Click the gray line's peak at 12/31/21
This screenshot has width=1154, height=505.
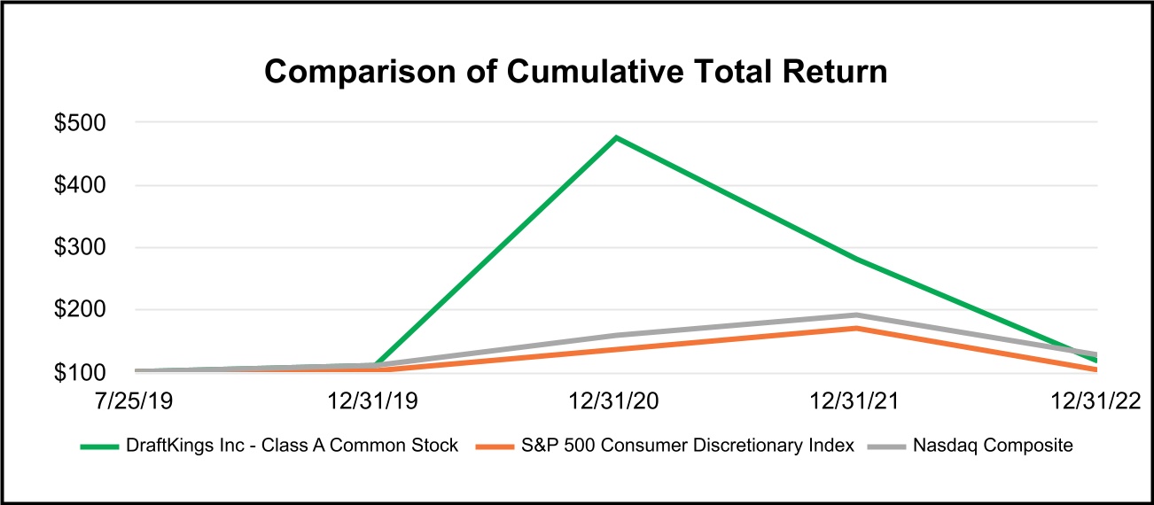[x=856, y=315]
